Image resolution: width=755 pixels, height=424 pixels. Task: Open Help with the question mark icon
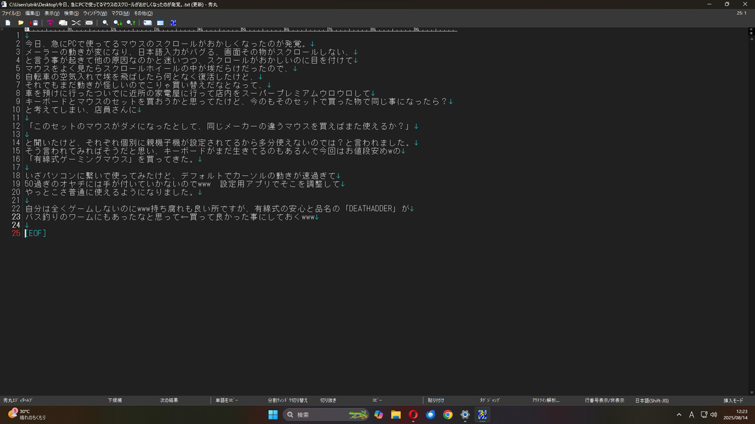173,23
